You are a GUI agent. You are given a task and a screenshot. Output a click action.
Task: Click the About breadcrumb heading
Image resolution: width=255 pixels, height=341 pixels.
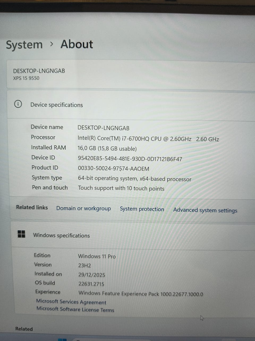(77, 44)
